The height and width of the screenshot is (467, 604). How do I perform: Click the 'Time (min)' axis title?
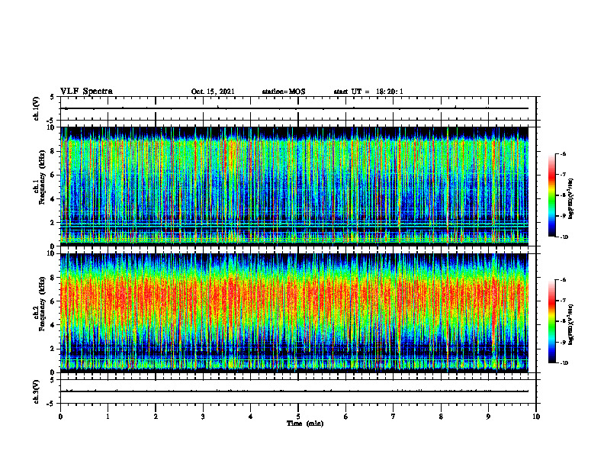pos(305,424)
